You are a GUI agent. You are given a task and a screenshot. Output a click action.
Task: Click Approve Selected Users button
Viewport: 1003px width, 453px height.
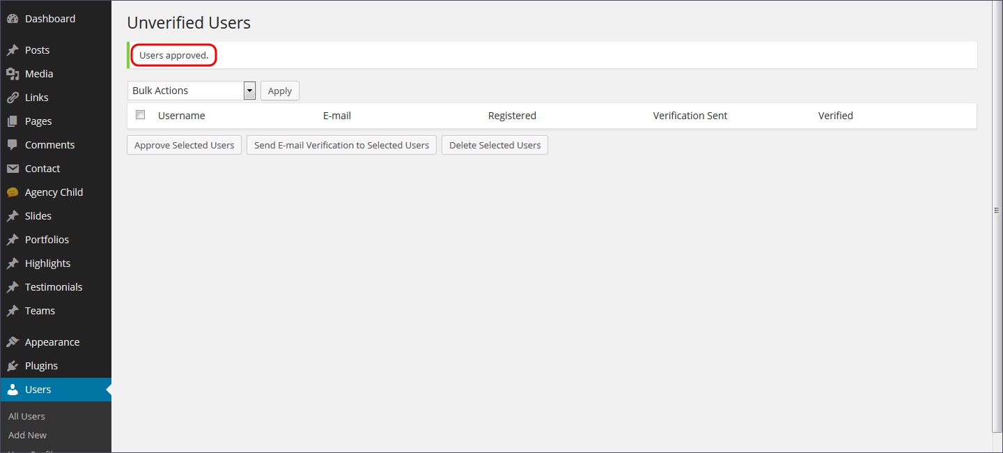pyautogui.click(x=184, y=145)
